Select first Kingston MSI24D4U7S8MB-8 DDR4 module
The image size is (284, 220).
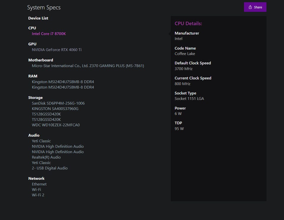(63, 82)
